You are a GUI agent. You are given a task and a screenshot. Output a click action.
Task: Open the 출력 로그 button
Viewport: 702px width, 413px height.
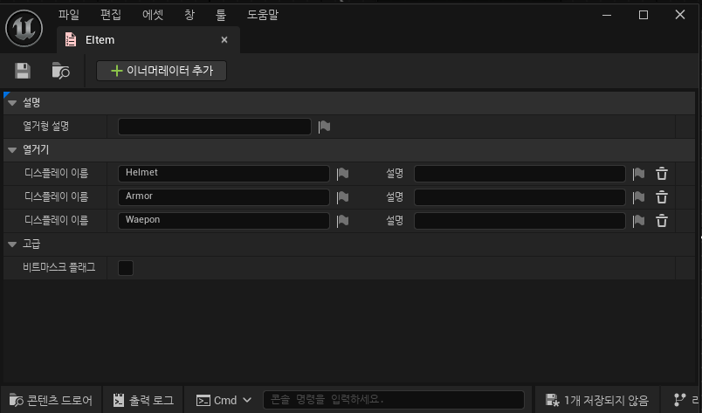143,400
